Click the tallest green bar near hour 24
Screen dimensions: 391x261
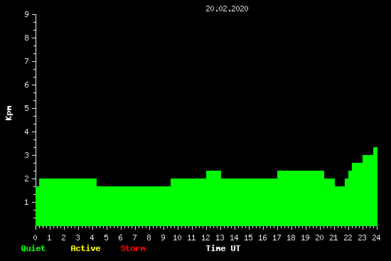click(x=375, y=186)
